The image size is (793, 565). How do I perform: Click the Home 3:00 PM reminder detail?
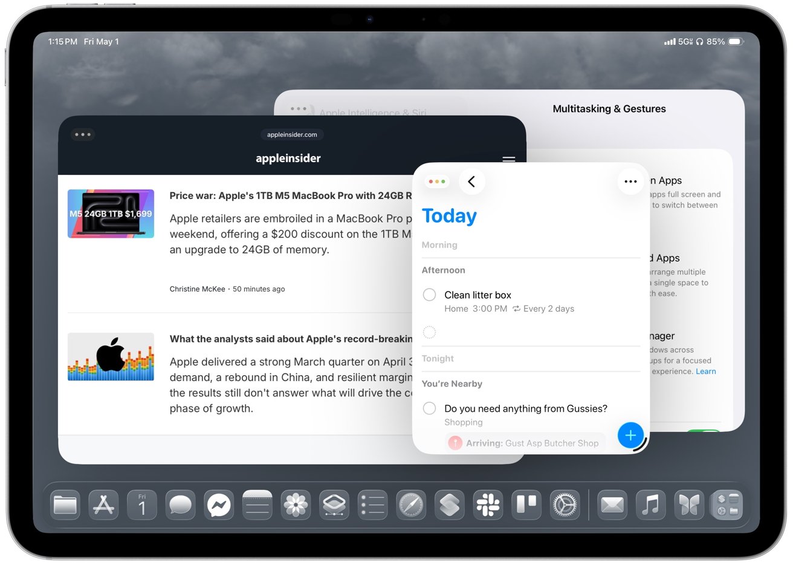click(x=476, y=309)
